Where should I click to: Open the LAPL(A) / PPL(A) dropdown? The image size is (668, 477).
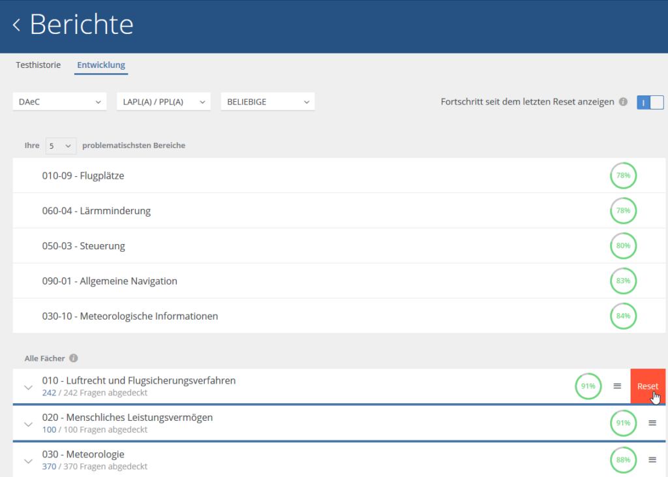(x=163, y=102)
